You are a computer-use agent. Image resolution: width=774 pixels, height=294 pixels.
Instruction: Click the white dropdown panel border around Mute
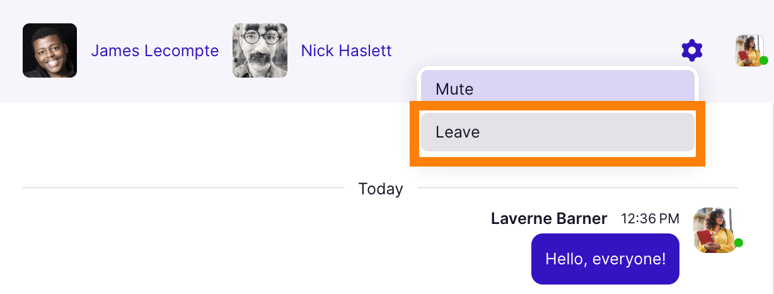pyautogui.click(x=558, y=68)
